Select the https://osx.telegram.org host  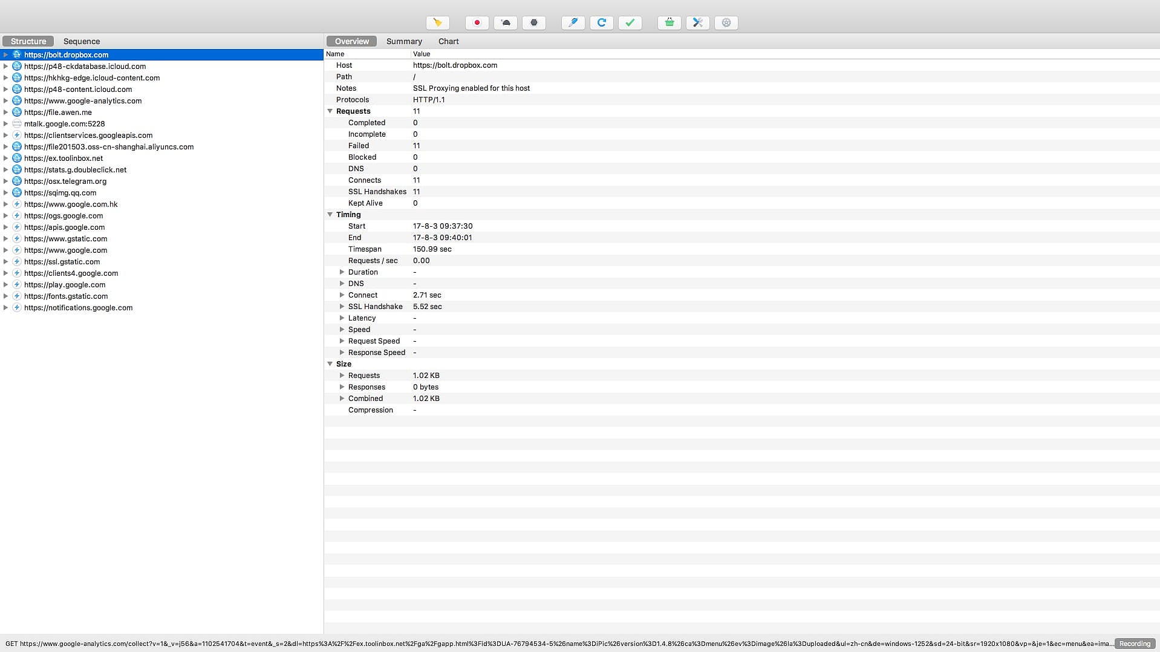tap(65, 181)
